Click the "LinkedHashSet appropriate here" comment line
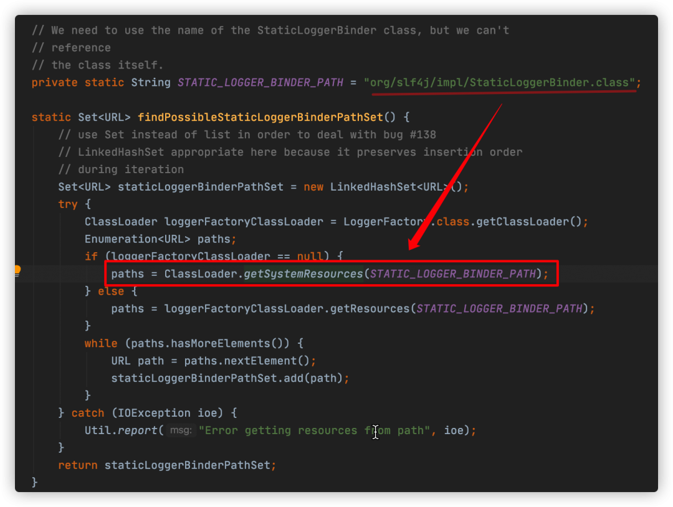The width and height of the screenshot is (673, 507). pyautogui.click(x=290, y=152)
